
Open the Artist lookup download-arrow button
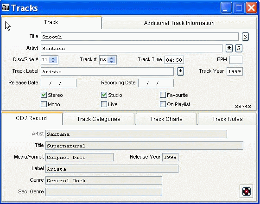[x=229, y=48]
